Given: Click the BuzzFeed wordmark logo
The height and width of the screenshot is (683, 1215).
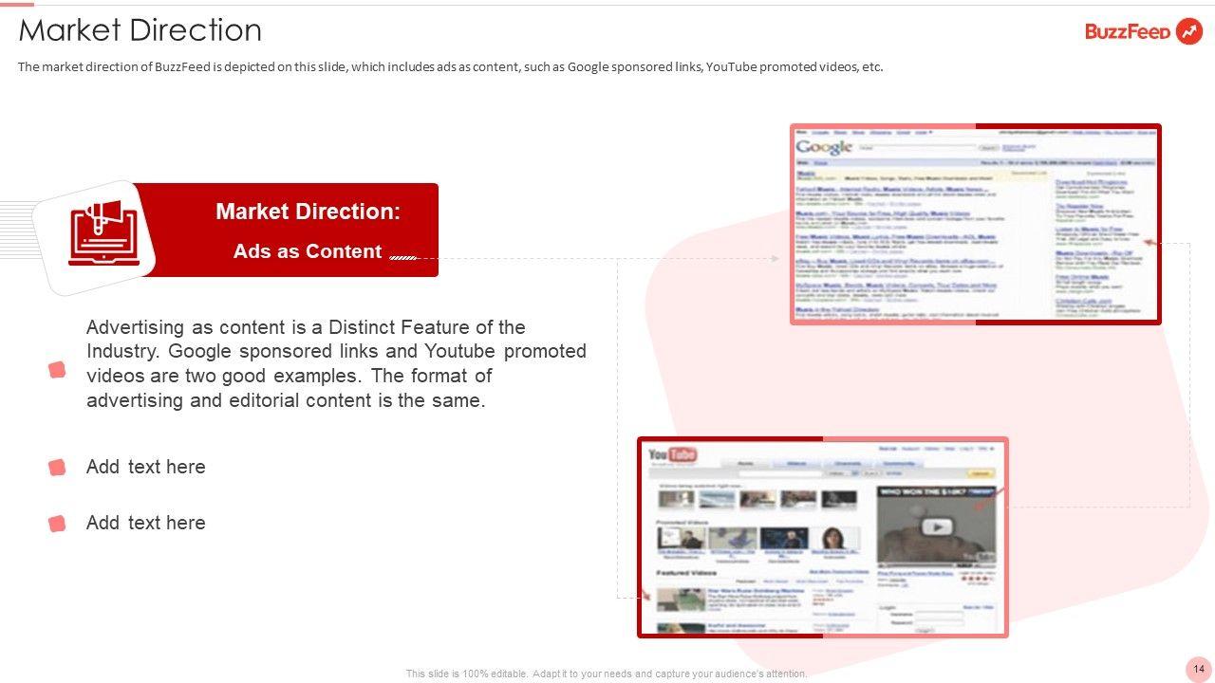Looking at the screenshot, I should pyautogui.click(x=1128, y=31).
